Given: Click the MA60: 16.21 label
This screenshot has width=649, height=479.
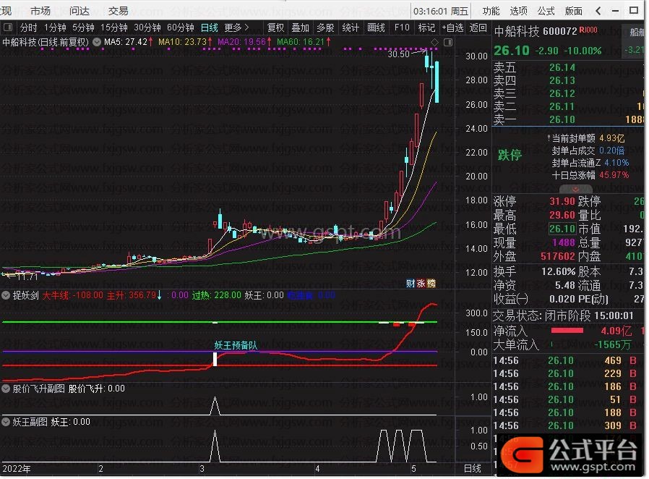Looking at the screenshot, I should [304, 42].
